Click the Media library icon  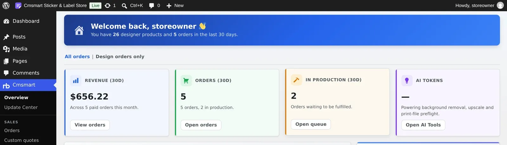(6, 49)
